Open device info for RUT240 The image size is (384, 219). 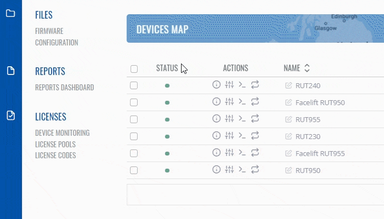[x=216, y=85]
